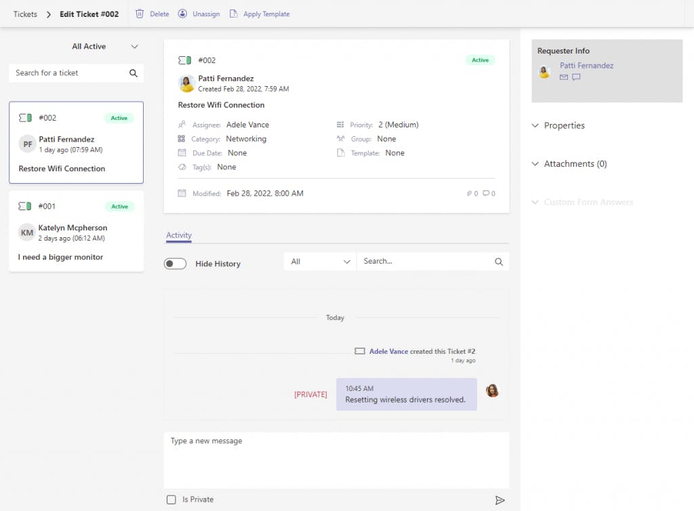This screenshot has width=694, height=511.
Task: Toggle the Hide History switch
Action: (x=175, y=264)
